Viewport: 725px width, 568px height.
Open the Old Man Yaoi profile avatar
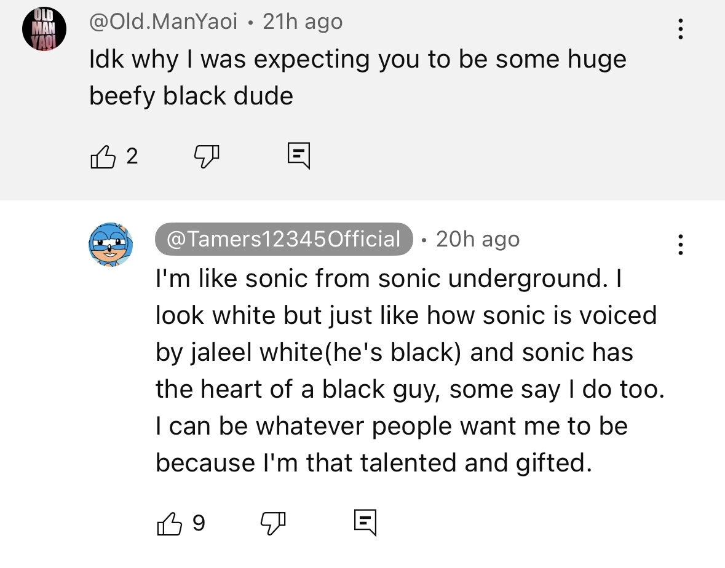click(44, 29)
